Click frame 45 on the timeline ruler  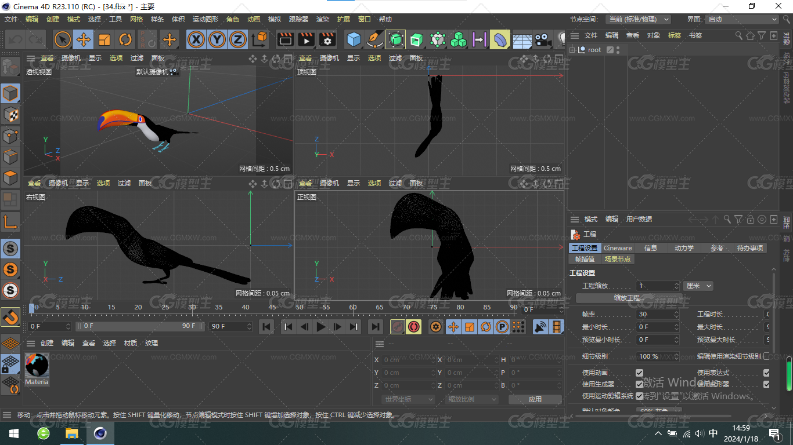point(272,308)
